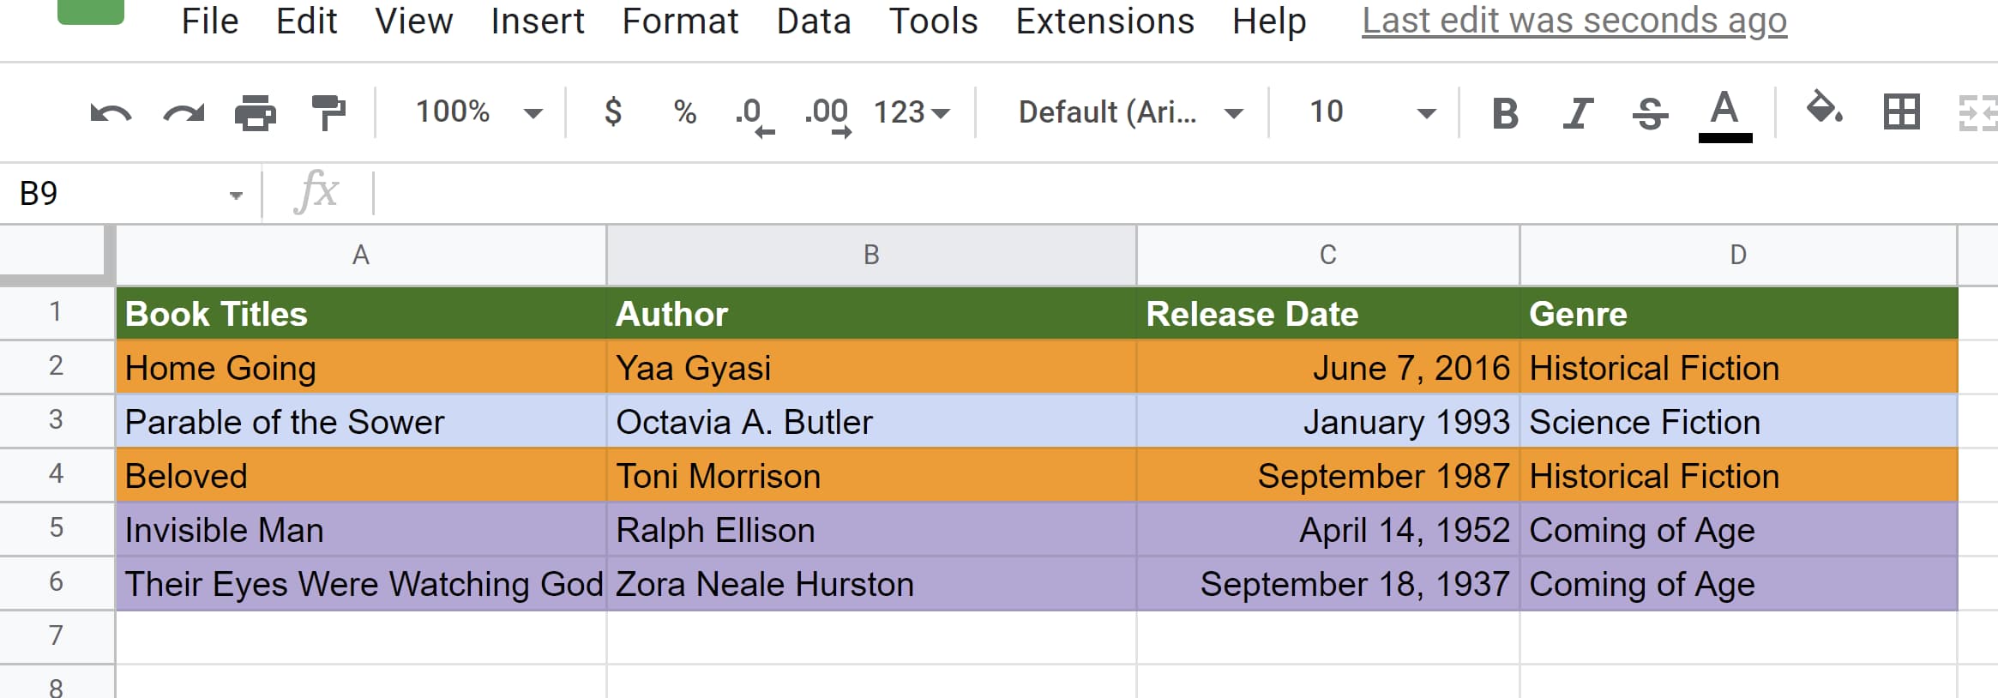
Task: Toggle bold formatting
Action: [1505, 112]
